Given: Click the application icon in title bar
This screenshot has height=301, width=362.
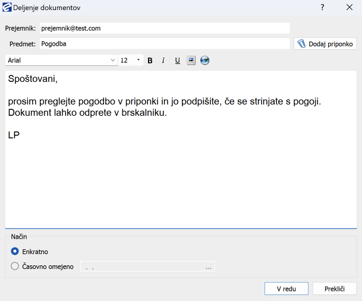Looking at the screenshot, I should point(7,8).
